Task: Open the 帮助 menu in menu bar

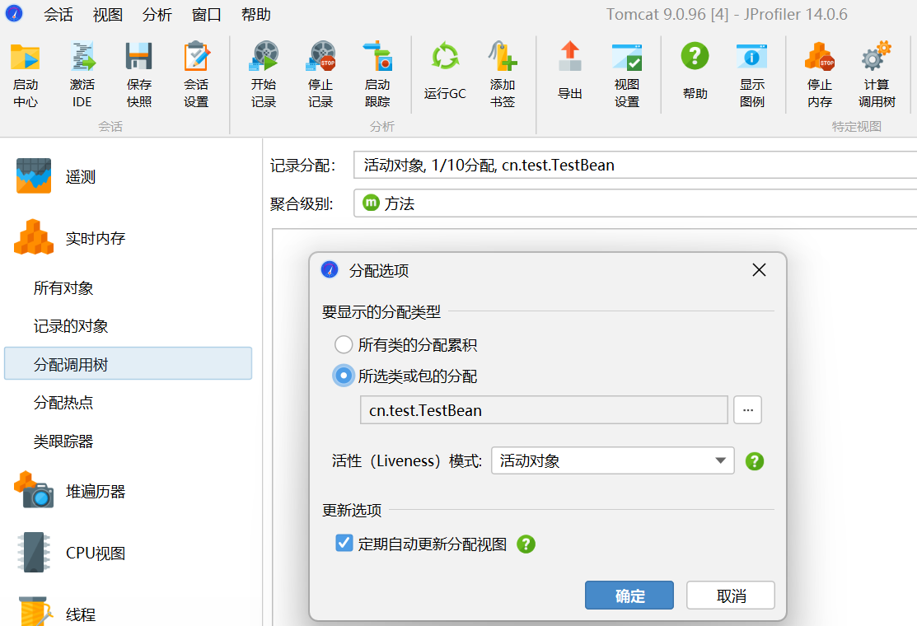Action: pyautogui.click(x=256, y=14)
